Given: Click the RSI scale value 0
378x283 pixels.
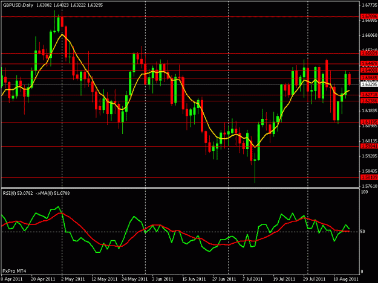Looking at the screenshot, I should [362, 272].
